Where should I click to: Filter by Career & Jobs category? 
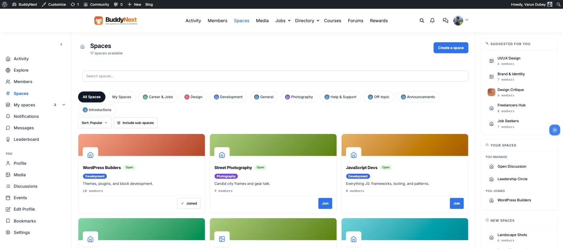158,97
